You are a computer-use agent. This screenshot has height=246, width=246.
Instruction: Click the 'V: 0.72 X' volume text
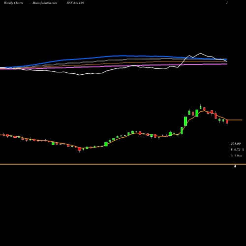click(237, 150)
